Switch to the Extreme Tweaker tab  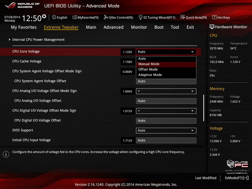(61, 27)
